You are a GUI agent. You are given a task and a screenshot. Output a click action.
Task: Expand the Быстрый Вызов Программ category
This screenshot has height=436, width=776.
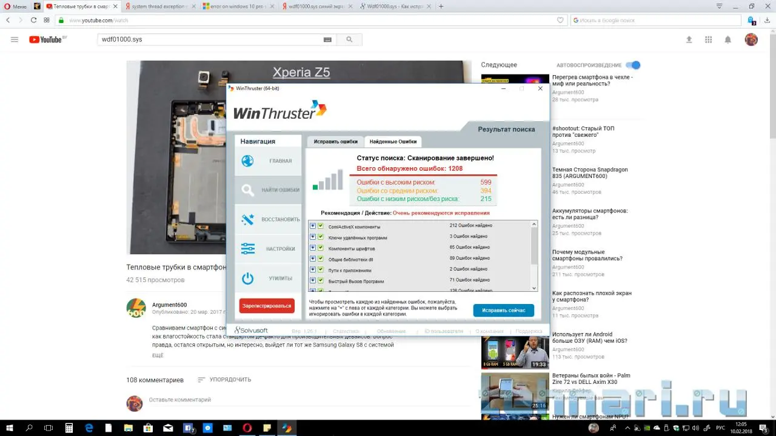pyautogui.click(x=313, y=280)
